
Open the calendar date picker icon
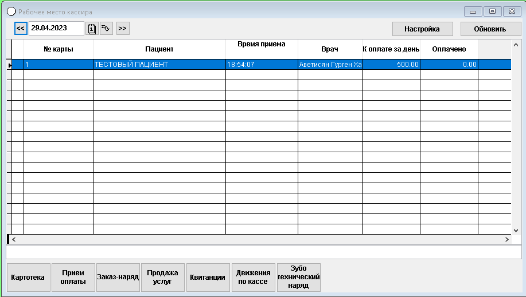(92, 29)
